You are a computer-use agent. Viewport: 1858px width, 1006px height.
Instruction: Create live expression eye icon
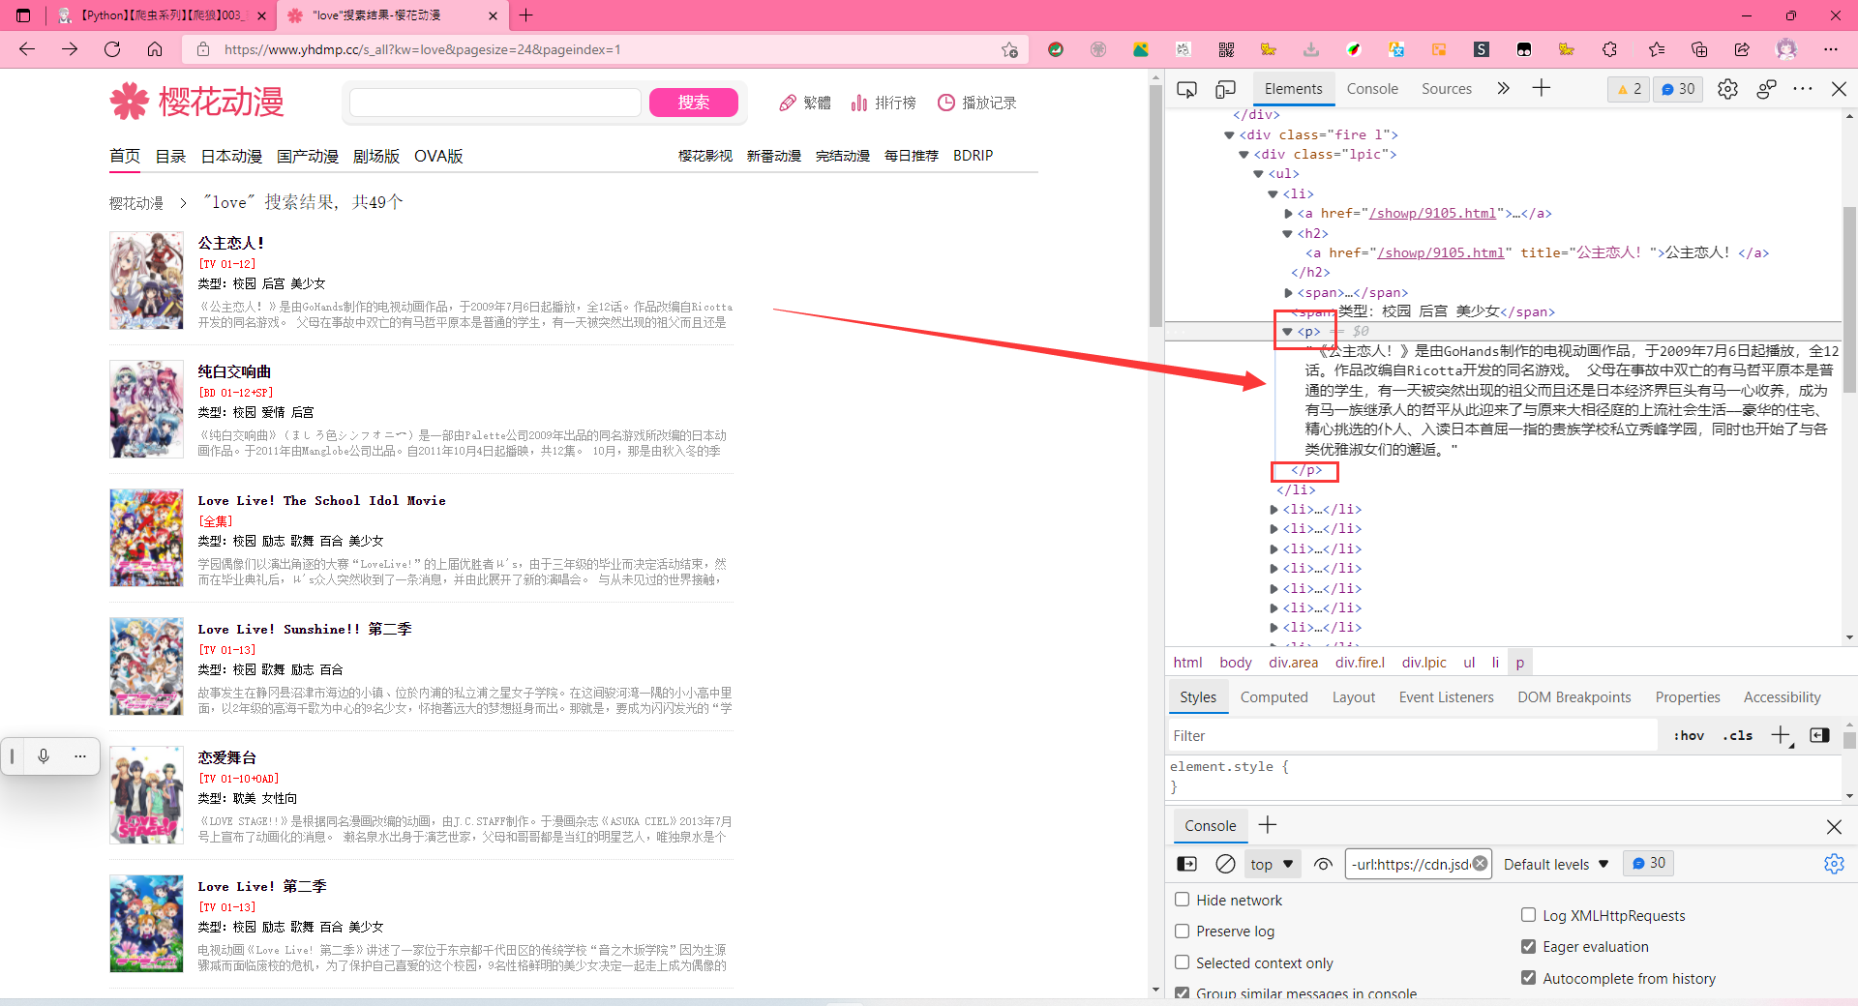(1323, 864)
